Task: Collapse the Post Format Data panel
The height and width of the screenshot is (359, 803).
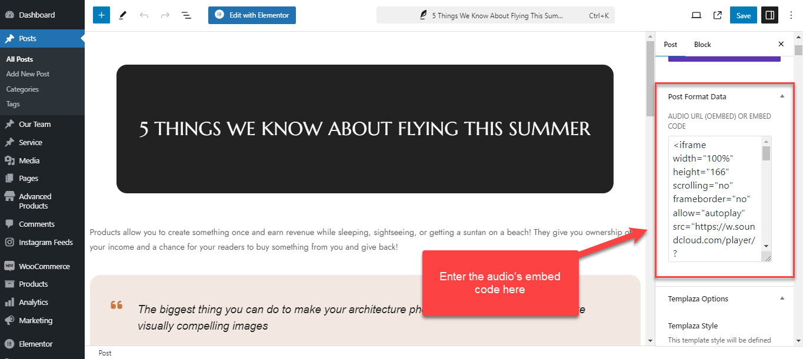Action: tap(782, 96)
